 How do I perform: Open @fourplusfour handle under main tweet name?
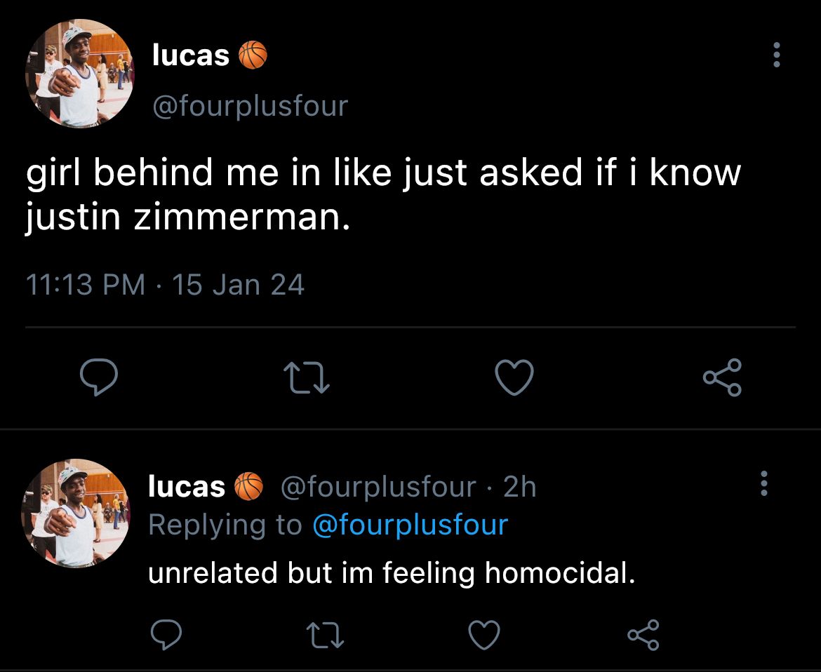251,106
